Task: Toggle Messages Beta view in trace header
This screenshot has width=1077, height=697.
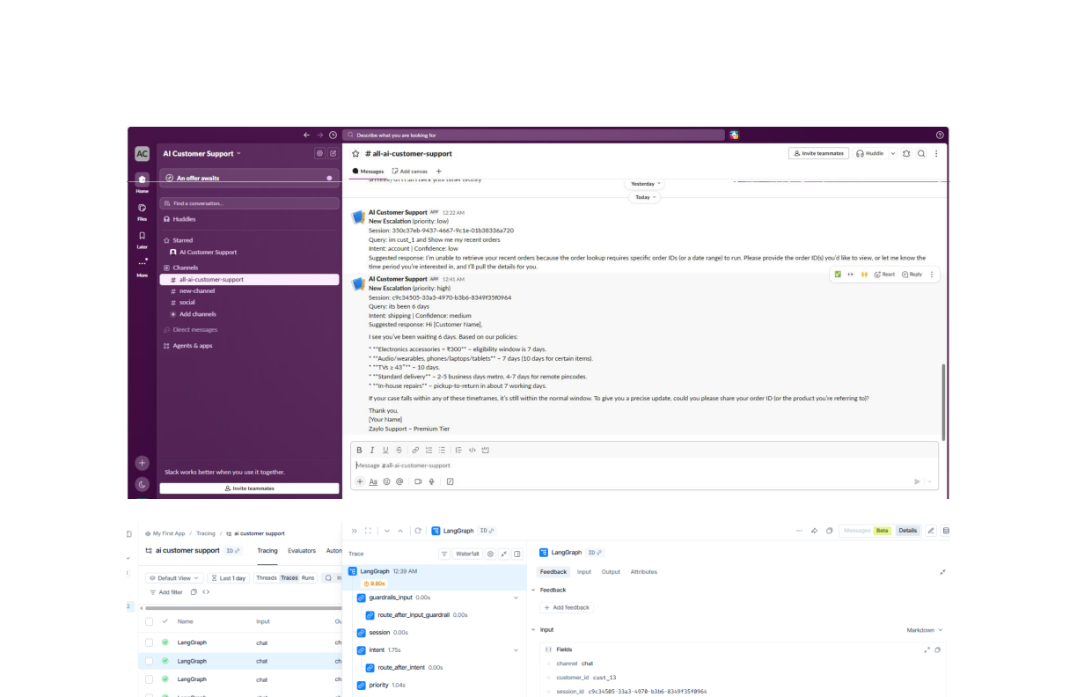Action: 867,531
